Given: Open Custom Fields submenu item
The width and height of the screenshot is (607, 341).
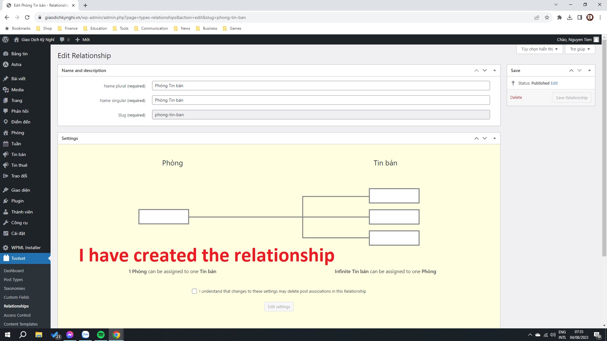Looking at the screenshot, I should point(16,297).
